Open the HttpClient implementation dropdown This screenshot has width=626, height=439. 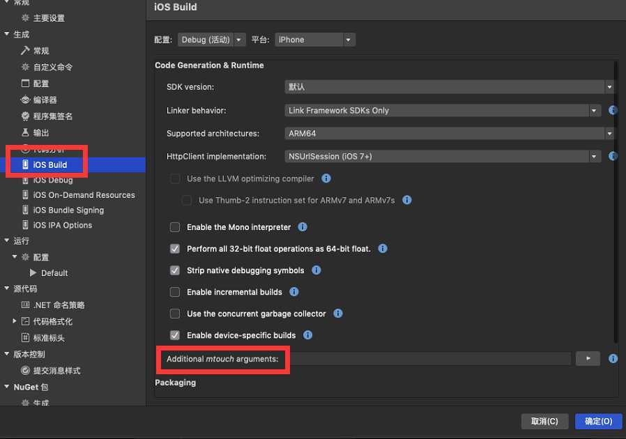click(443, 156)
